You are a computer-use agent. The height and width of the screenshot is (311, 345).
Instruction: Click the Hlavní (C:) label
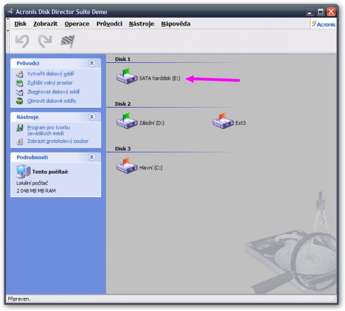[x=151, y=168]
